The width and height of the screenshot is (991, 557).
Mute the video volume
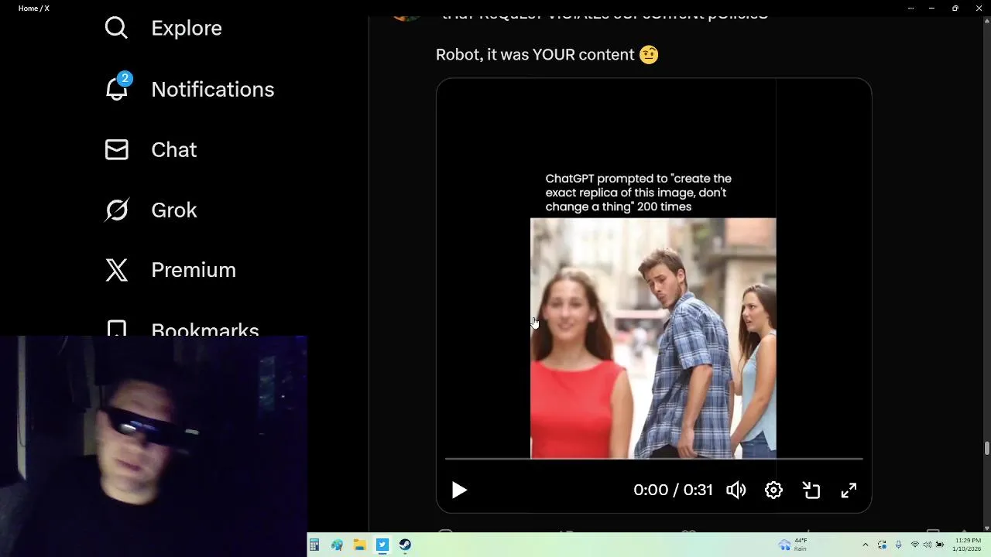coord(736,490)
